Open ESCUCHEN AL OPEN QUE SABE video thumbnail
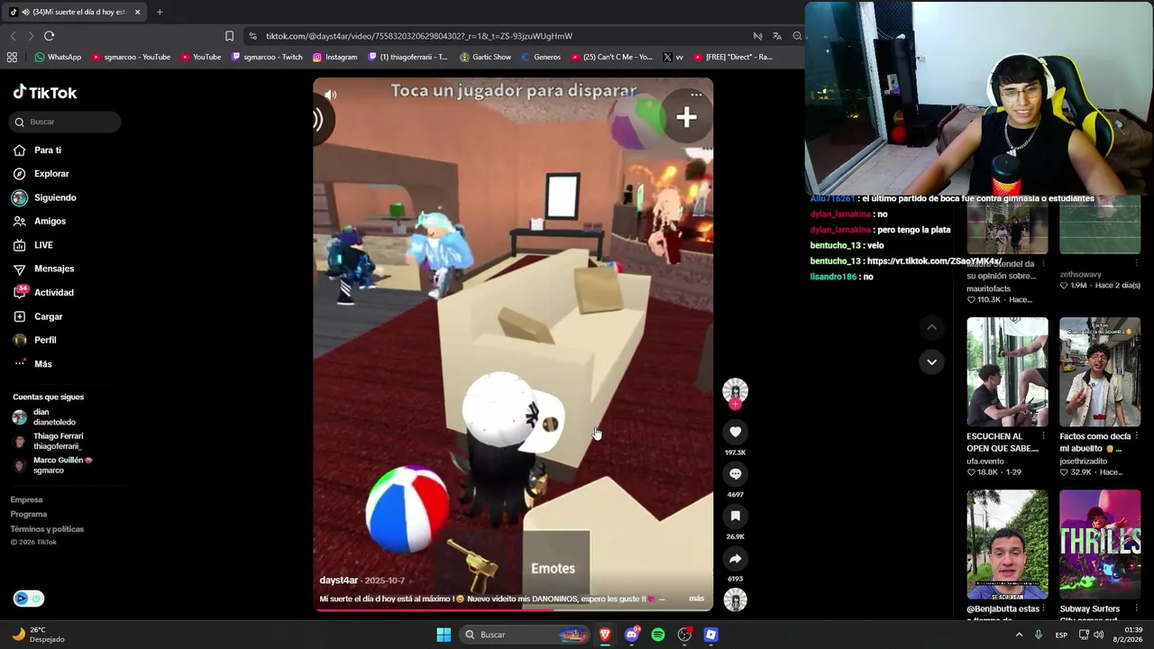 [1007, 371]
